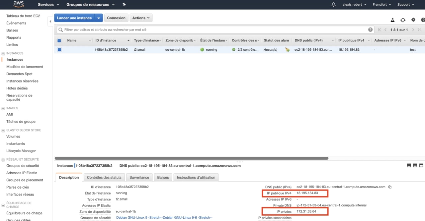Click the Connexion button
The height and width of the screenshot is (221, 425).
click(116, 18)
